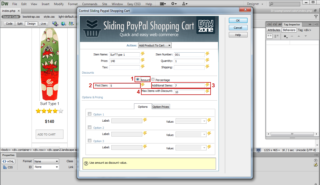Open window size dropdown showing 1225 x 465

tap(272, 150)
